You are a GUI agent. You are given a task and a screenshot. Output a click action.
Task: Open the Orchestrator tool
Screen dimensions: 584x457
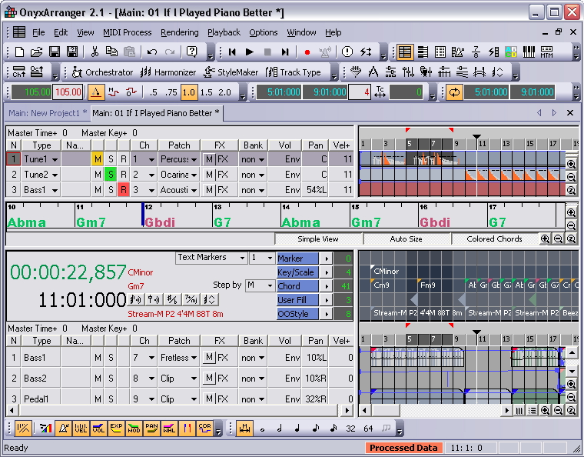point(102,72)
